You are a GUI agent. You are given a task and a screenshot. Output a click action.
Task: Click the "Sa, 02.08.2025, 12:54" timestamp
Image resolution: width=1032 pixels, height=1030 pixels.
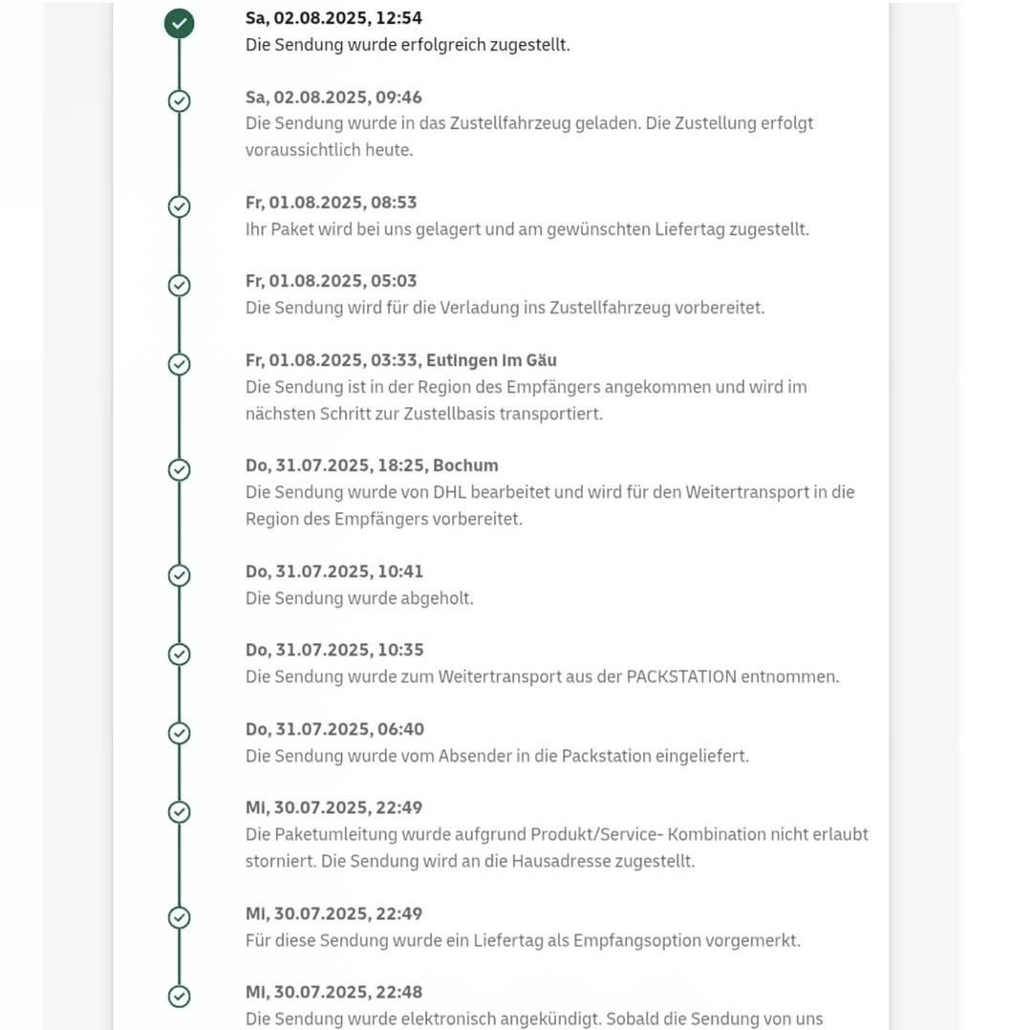pyautogui.click(x=333, y=18)
